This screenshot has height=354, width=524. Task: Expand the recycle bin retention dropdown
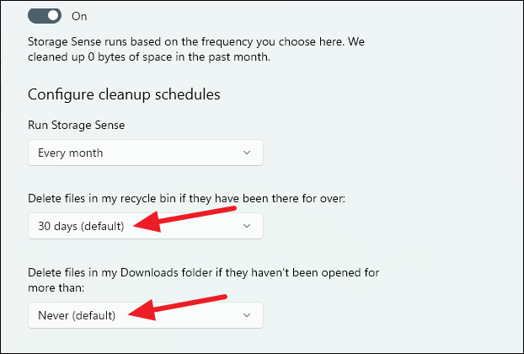click(145, 226)
